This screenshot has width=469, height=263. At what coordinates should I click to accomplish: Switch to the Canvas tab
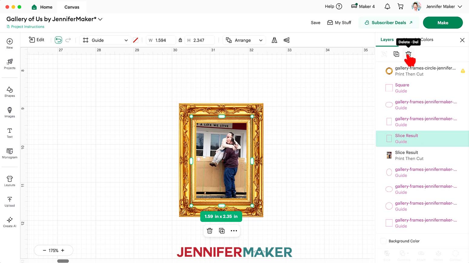(x=72, y=7)
